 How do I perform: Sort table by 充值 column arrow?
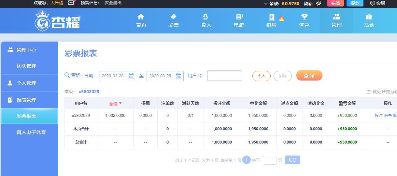pyautogui.click(x=120, y=103)
